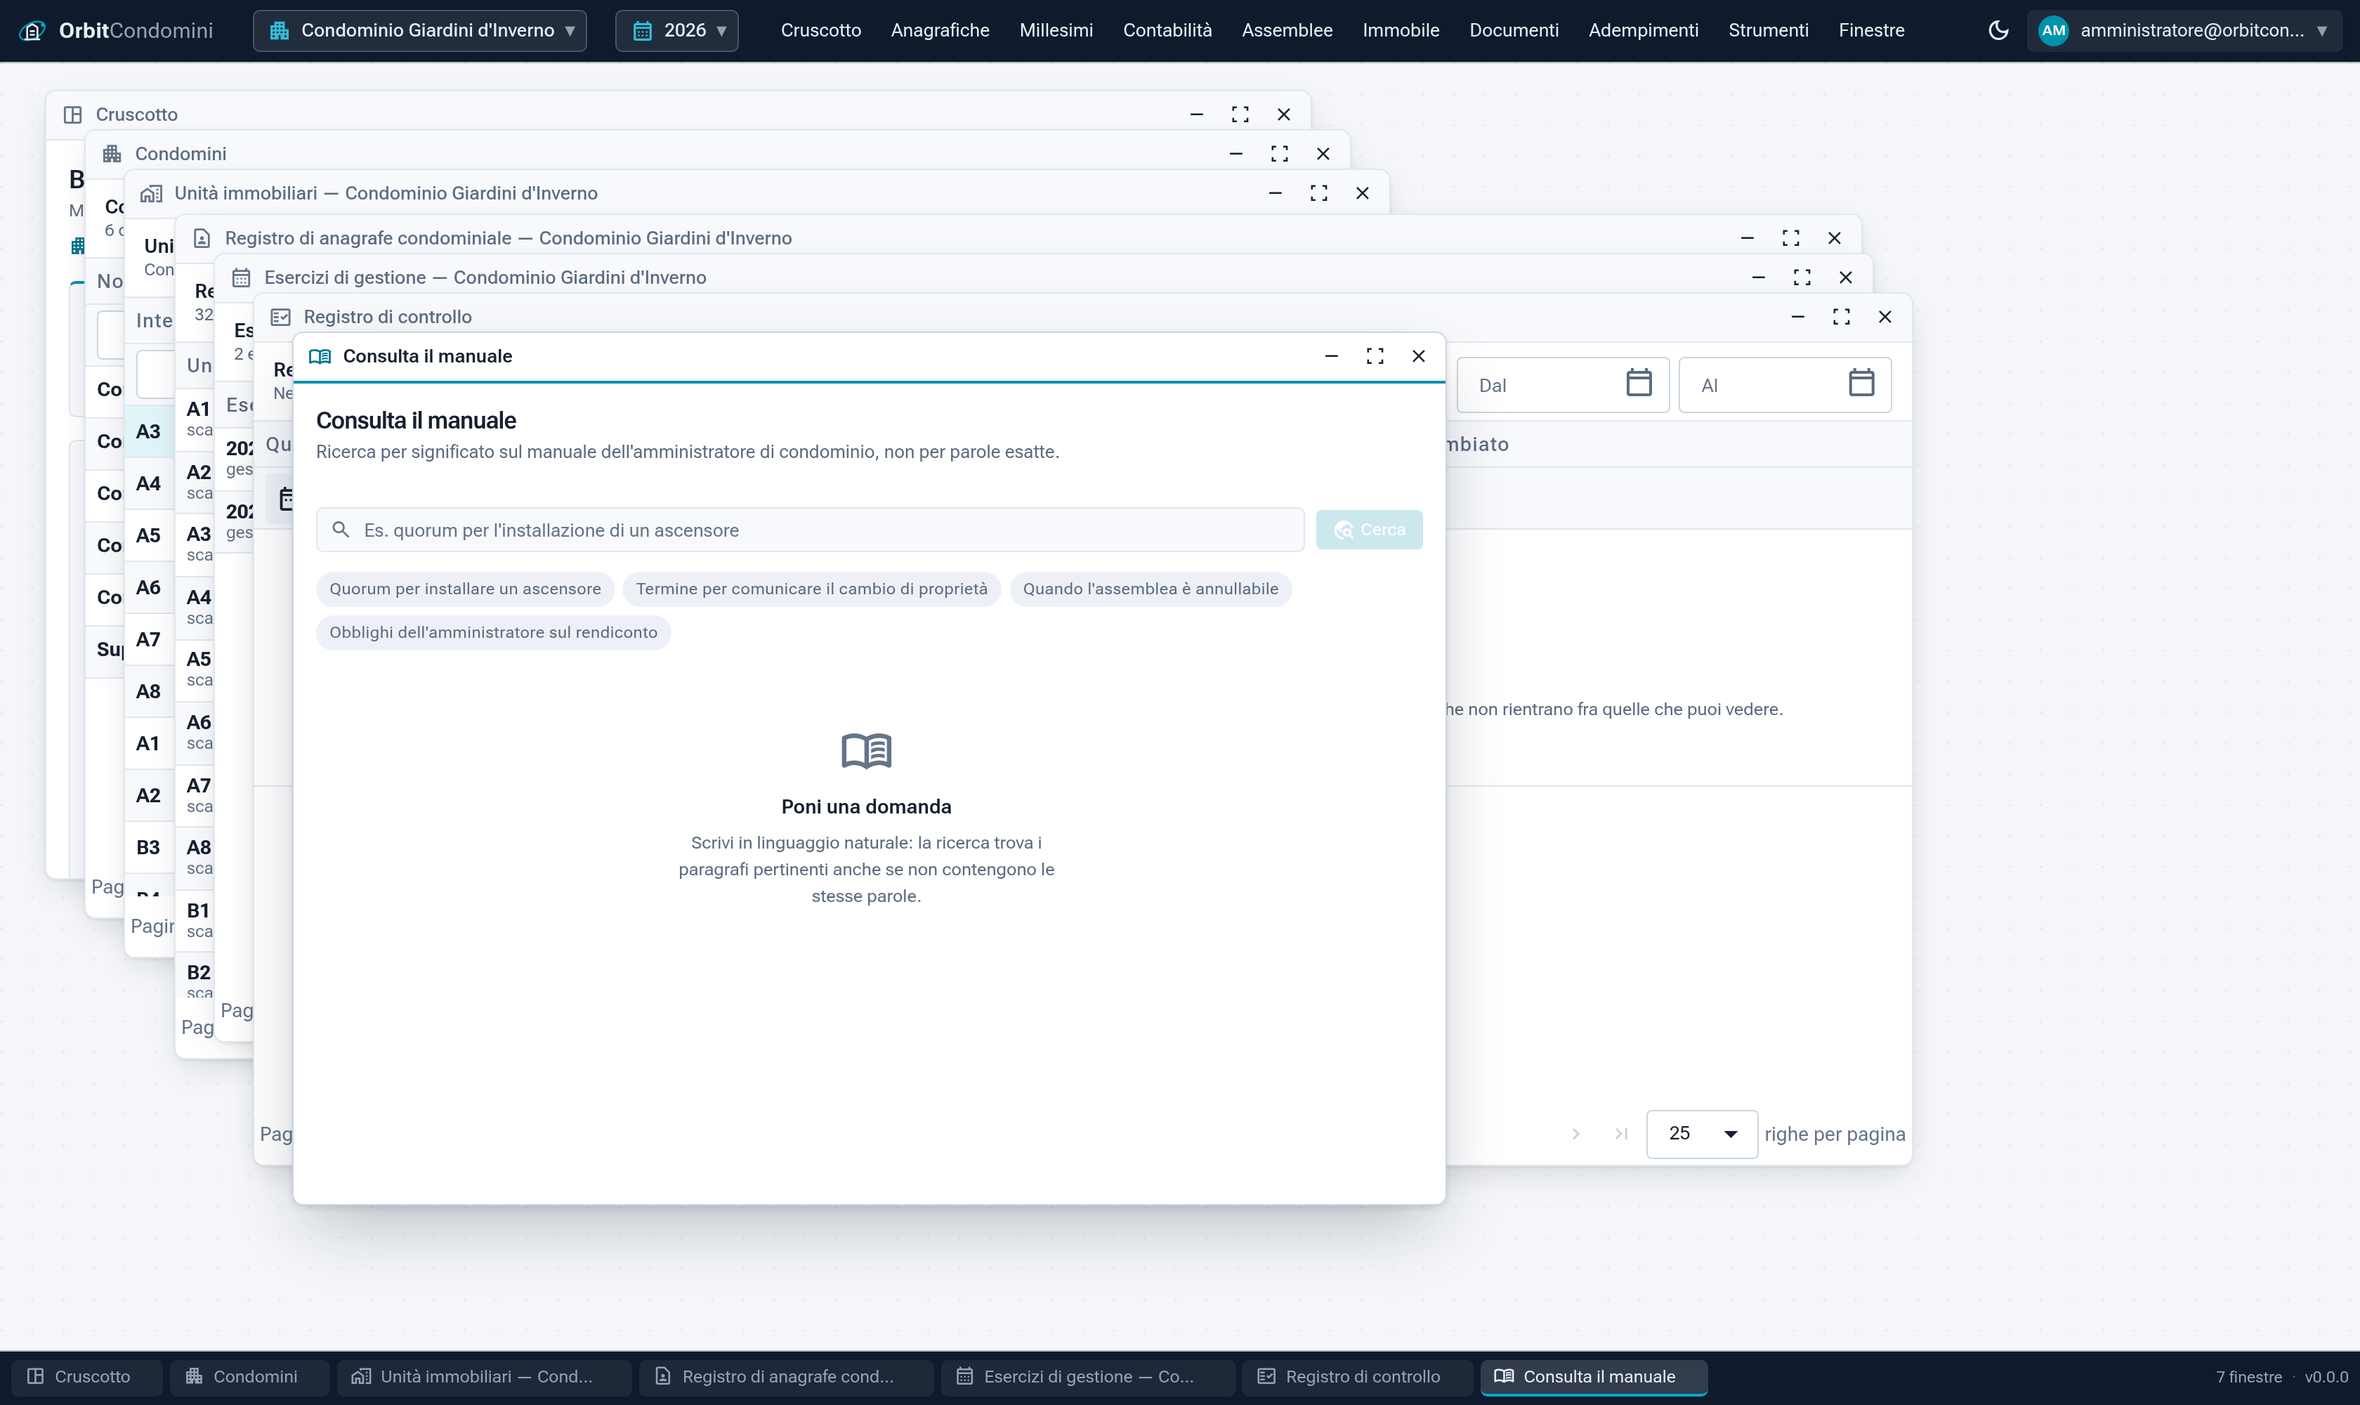Minimize the Consulta il manuale window
The height and width of the screenshot is (1405, 2360).
click(x=1331, y=356)
